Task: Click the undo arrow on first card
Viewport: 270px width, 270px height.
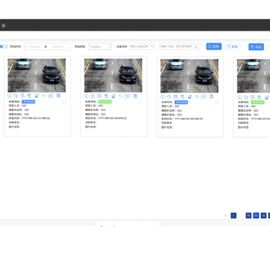Action: click(44, 96)
